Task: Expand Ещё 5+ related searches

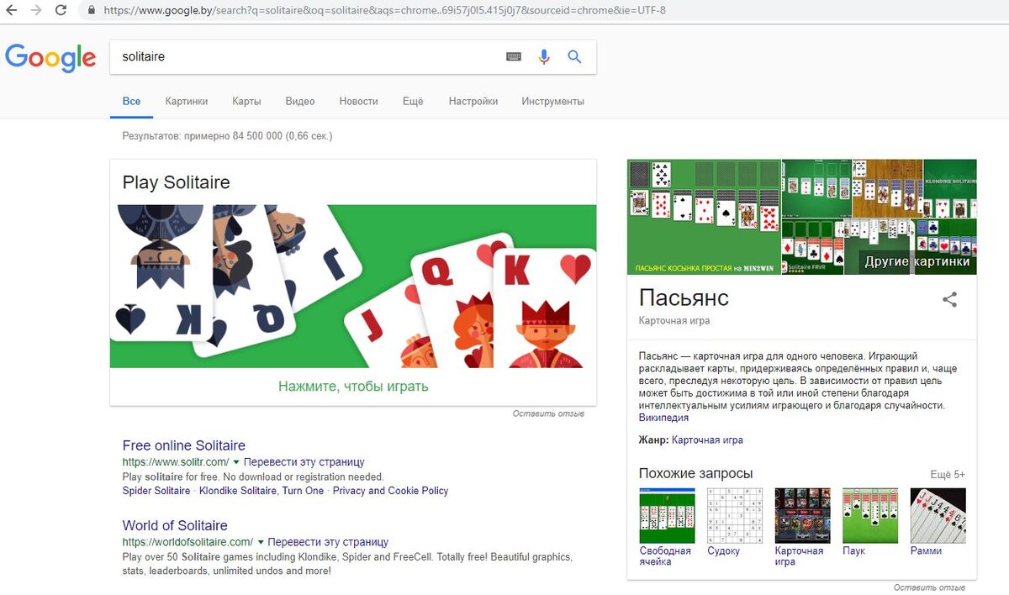Action: click(948, 475)
